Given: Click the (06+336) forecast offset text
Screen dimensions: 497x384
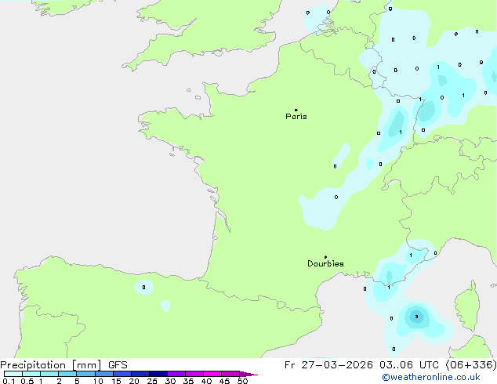Looking at the screenshot, I should click(x=471, y=365).
